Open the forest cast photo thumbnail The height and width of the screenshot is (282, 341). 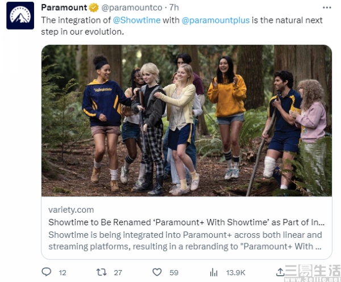point(186,120)
